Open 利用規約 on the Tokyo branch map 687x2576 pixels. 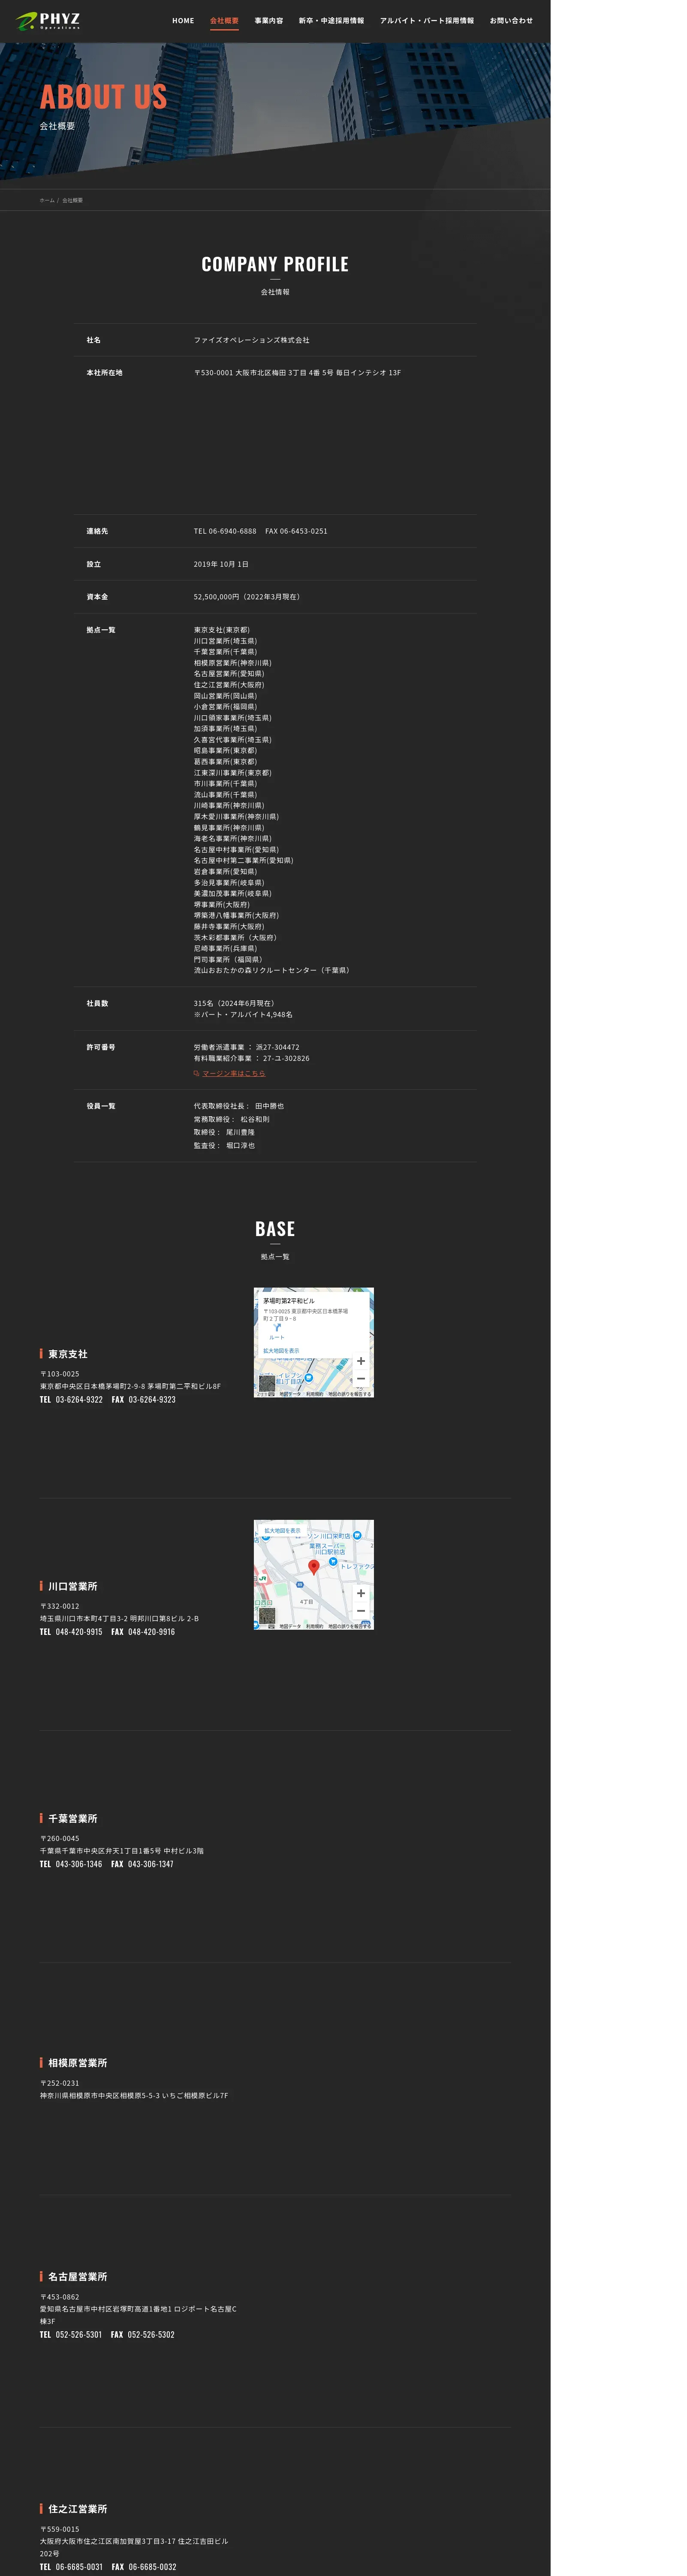point(314,1394)
